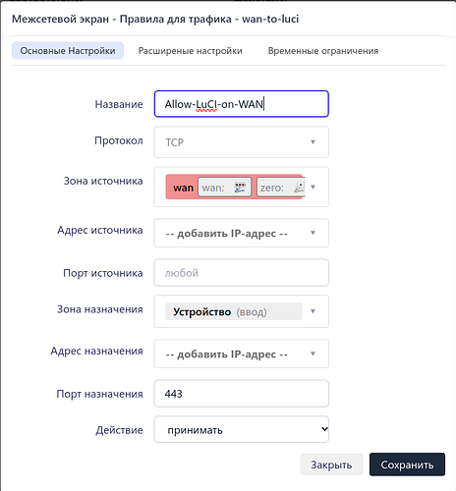Click the zero interface icon in source zone
456x491 pixels.
point(300,188)
